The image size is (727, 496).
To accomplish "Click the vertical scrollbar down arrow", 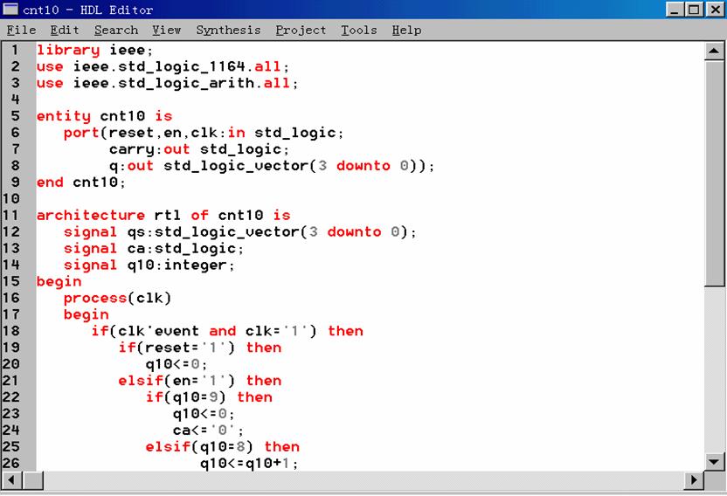I will pos(714,461).
